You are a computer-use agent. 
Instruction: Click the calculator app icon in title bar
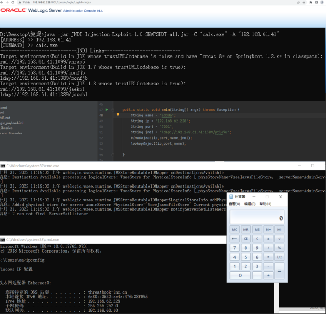[231, 197]
